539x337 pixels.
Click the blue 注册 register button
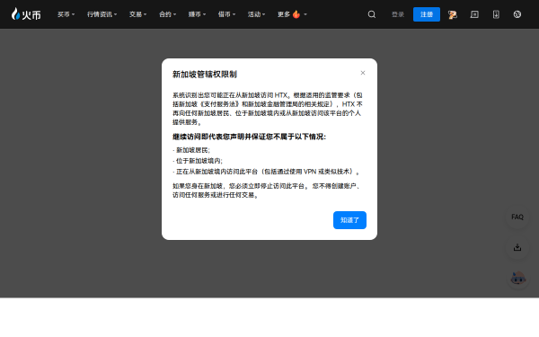tap(427, 14)
